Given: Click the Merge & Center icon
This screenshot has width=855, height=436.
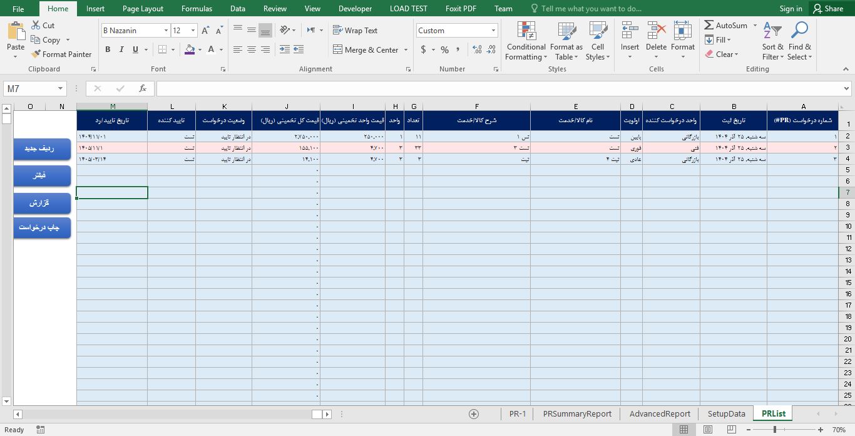Looking at the screenshot, I should [x=337, y=50].
